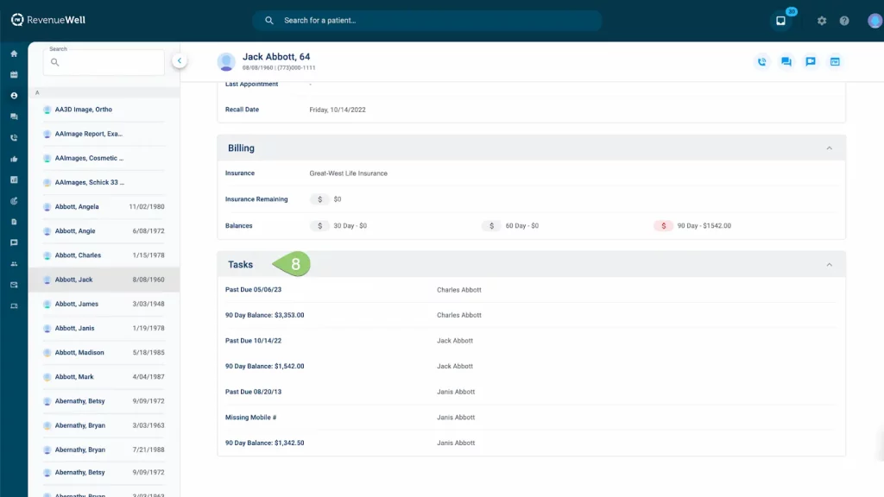Screen dimensions: 884x497
Task: Collapse the Billing section
Action: (830, 148)
